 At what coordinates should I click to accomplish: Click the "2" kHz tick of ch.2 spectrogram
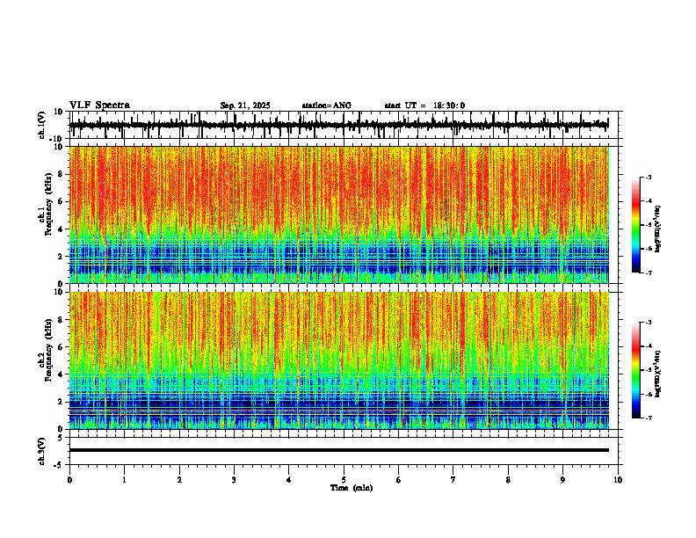pos(62,402)
